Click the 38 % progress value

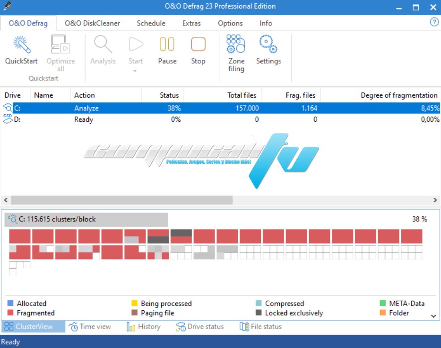point(420,219)
